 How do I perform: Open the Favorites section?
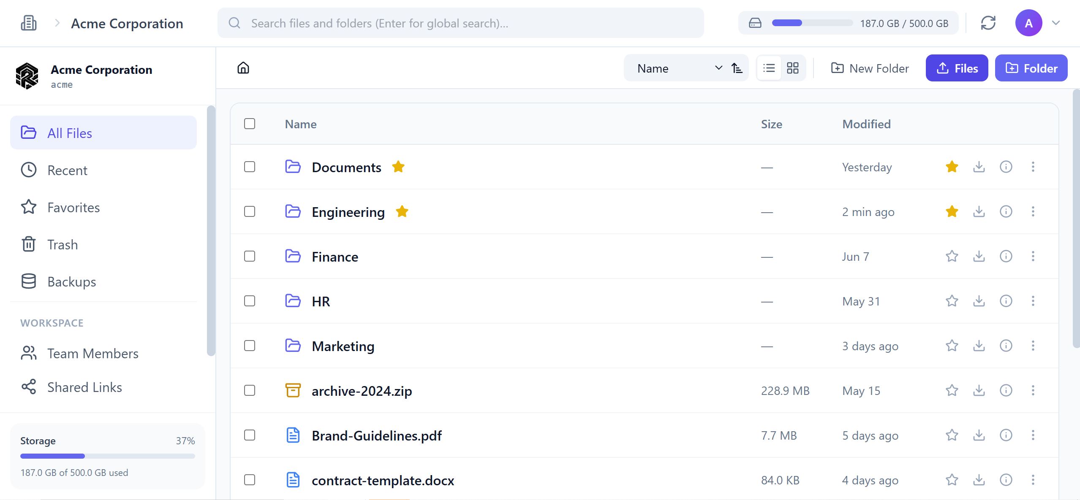click(x=103, y=207)
